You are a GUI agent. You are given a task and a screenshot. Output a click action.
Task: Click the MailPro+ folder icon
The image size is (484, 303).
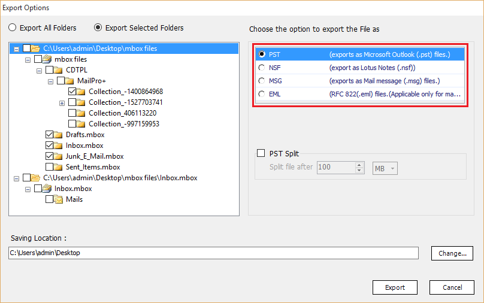[x=70, y=81]
